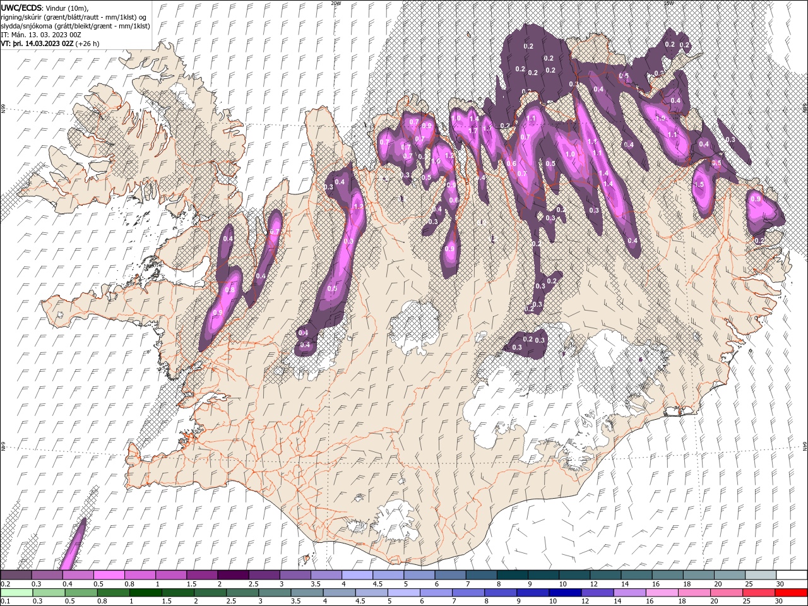
Task: Click the bottom-row blue swatch labeled 7
Action: point(468,593)
